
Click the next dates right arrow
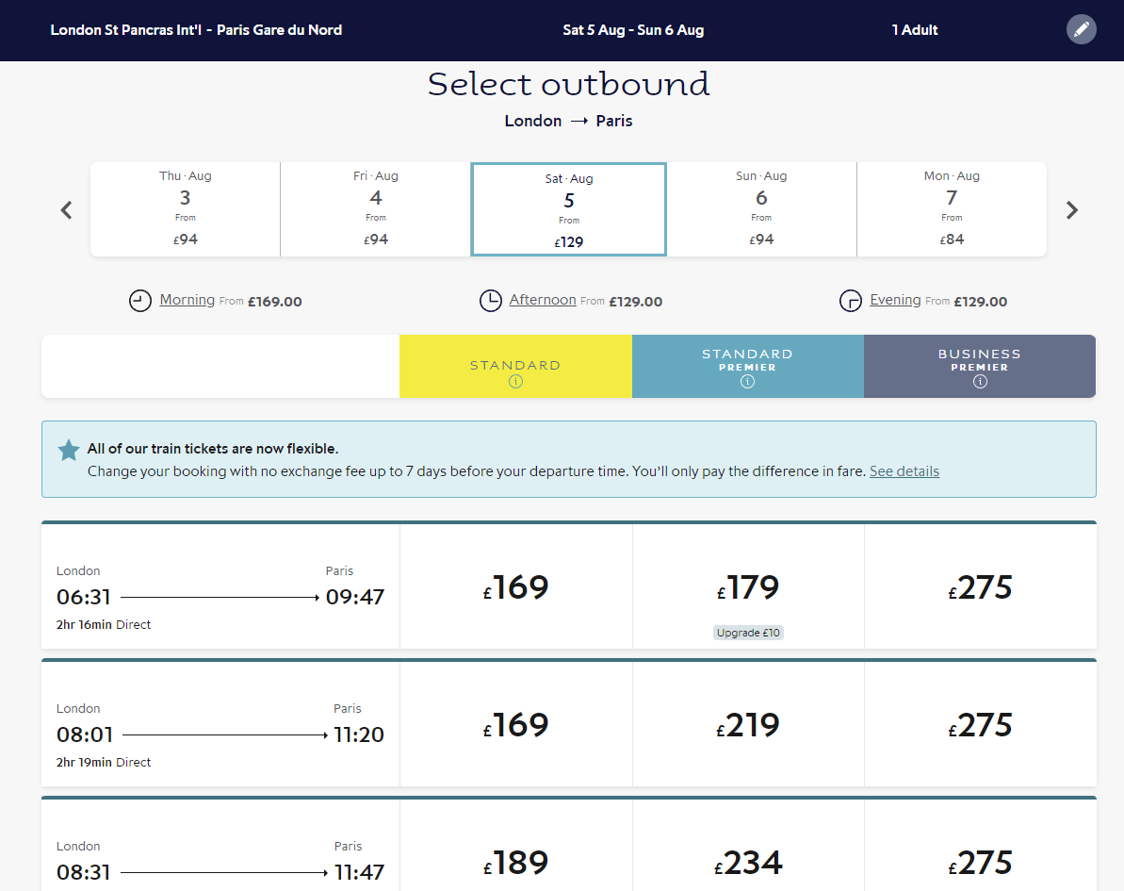[1071, 210]
